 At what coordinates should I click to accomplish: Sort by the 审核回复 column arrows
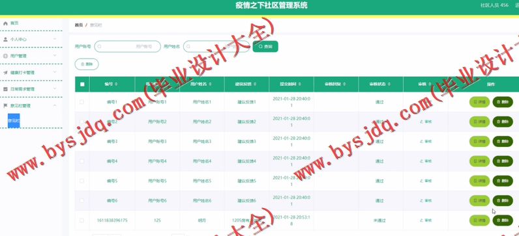click(344, 85)
